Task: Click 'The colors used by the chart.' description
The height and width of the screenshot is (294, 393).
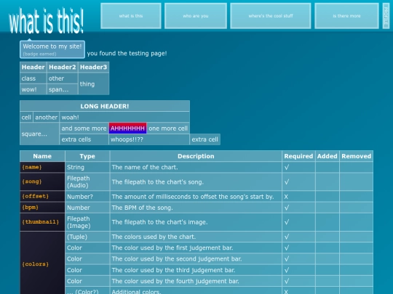Action: [196, 237]
